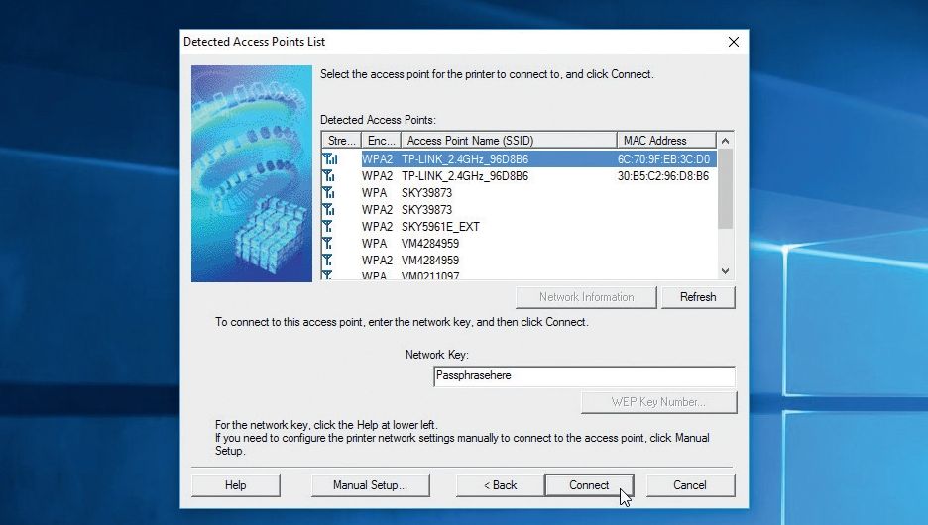Sort by the Enc... column header
This screenshot has width=928, height=525.
381,141
